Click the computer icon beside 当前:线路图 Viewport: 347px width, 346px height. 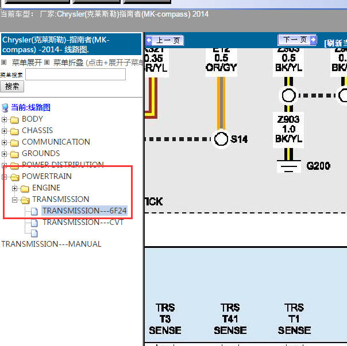5,108
